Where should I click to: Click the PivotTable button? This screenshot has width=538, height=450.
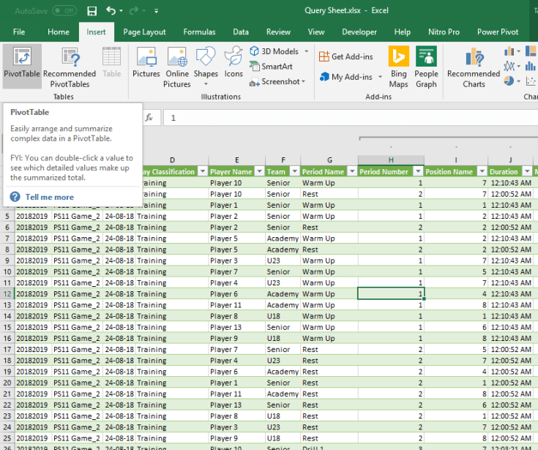tap(22, 66)
